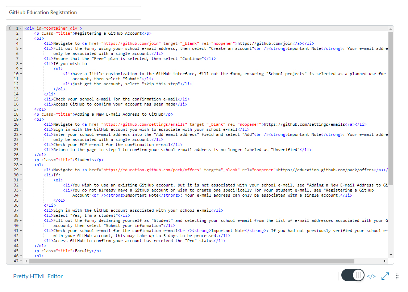Screen dimensions: 408x292
Task: Click the "Pro" status text on line 43
Action: [x=191, y=241]
